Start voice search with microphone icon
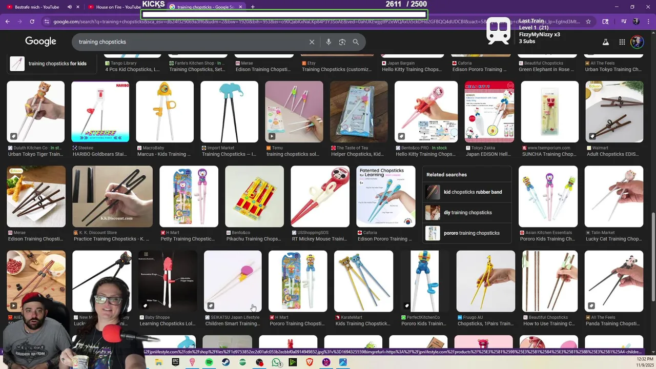This screenshot has height=369, width=656. click(x=329, y=42)
